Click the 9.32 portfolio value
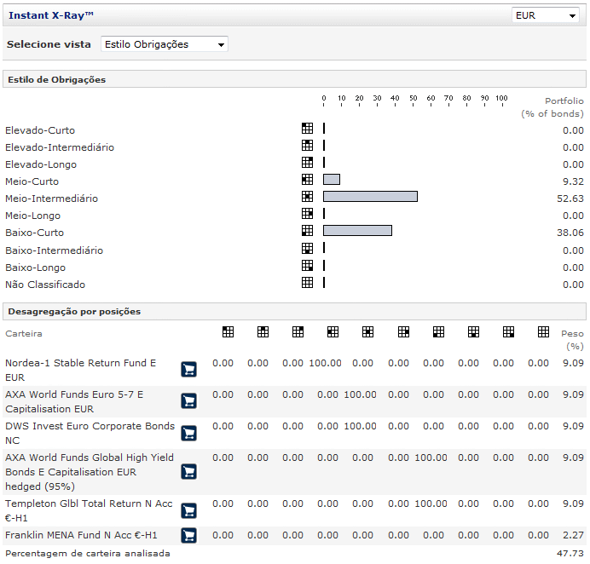Viewport: 590px width, 564px height. click(573, 181)
